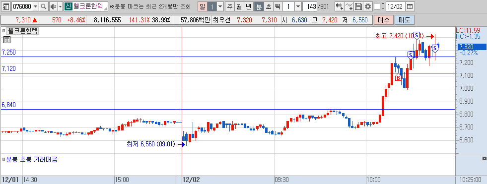
Task: Click the stock search magnifier icon
Action: coord(44,6)
